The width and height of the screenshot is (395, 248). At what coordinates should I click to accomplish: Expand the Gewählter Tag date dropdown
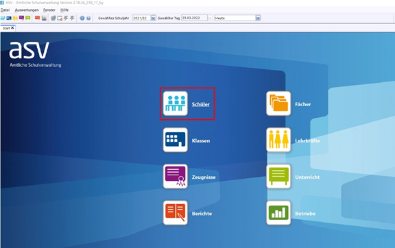210,18
